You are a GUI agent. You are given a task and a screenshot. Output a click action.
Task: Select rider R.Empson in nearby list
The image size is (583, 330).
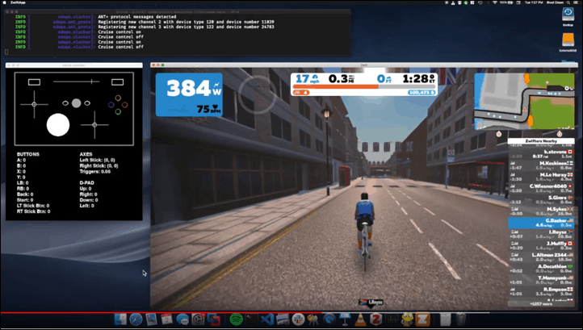(541, 292)
